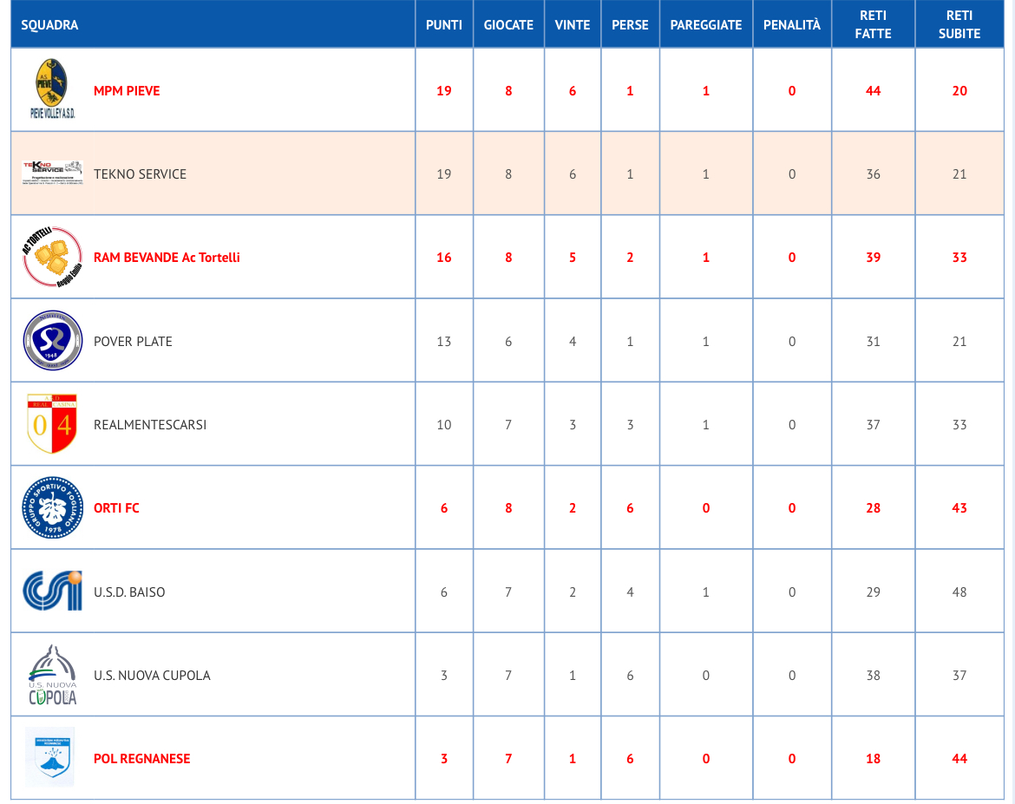This screenshot has height=804, width=1015.
Task: Click Orti FC's goals conceded value 43
Action: coord(959,508)
